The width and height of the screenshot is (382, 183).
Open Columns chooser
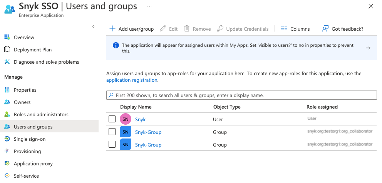pyautogui.click(x=300, y=29)
